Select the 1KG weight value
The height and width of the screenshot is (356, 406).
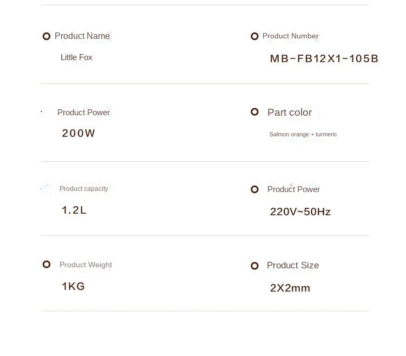coord(73,286)
